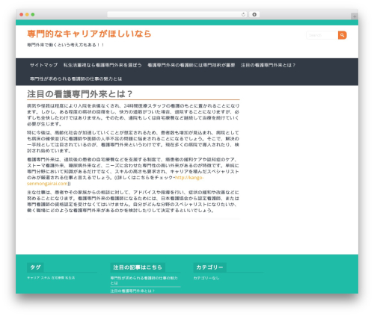Click the orange search magnifier button
The height and width of the screenshot is (316, 374).
tap(342, 35)
